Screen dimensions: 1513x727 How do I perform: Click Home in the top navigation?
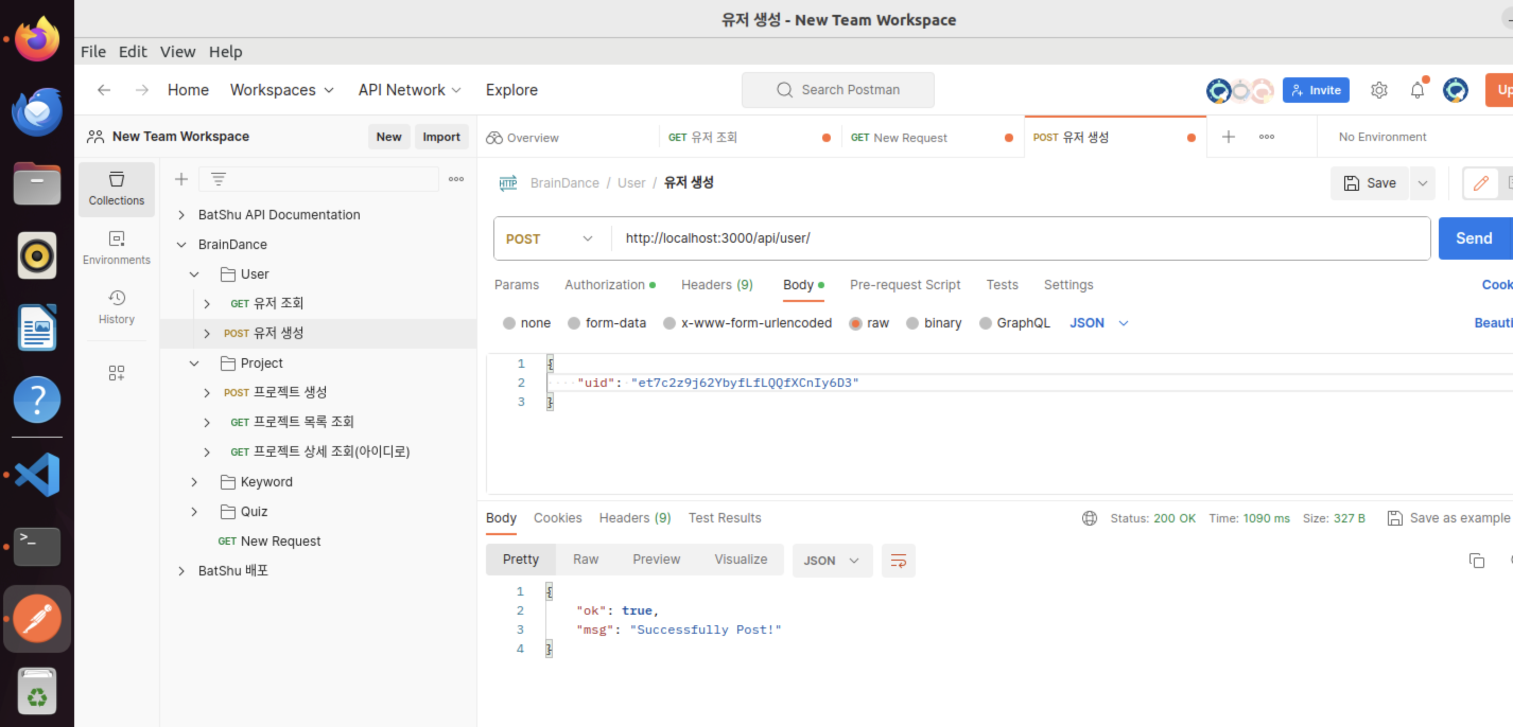tap(188, 90)
